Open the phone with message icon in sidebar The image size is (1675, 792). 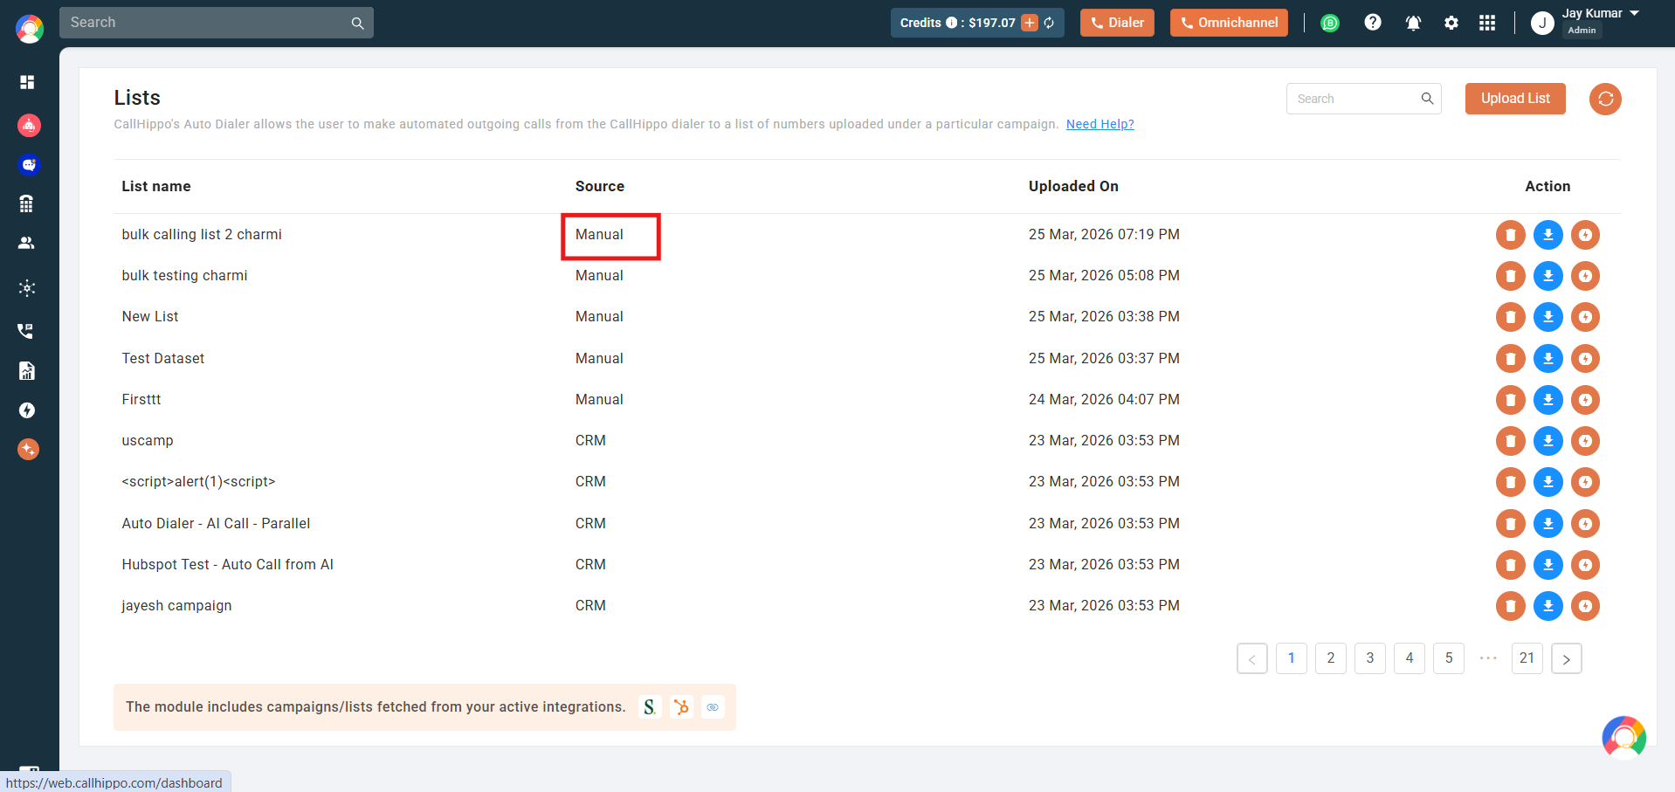(x=26, y=331)
